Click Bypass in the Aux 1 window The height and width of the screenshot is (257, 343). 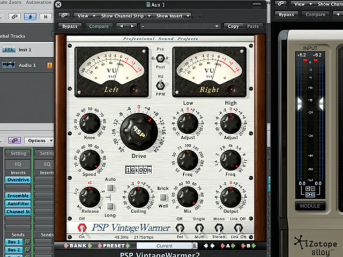click(x=70, y=26)
